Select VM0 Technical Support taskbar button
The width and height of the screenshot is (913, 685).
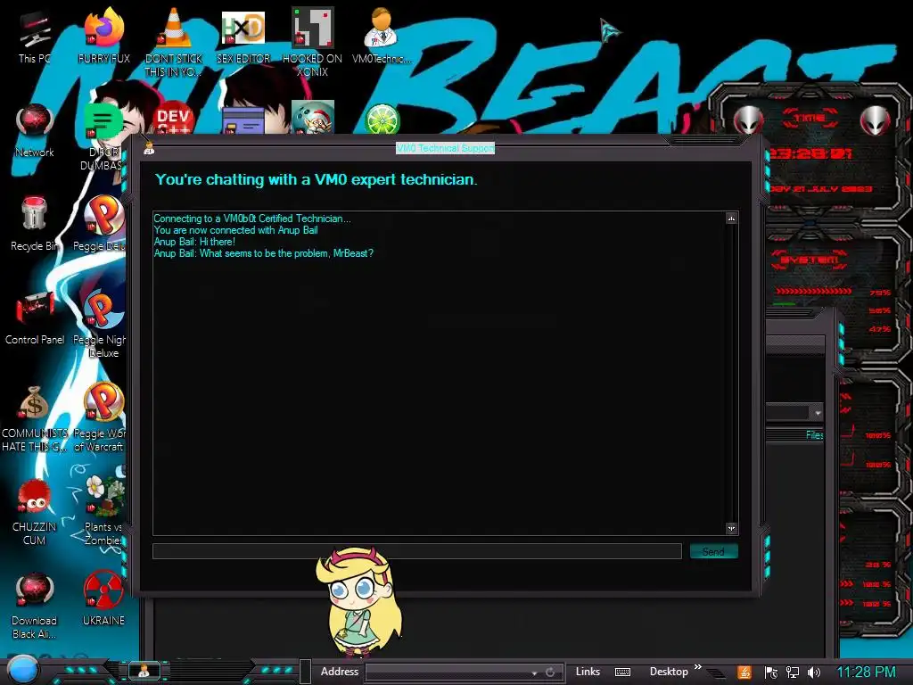tap(144, 671)
